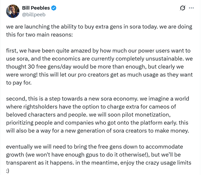Open Bill Peebles' profile picture
The height and width of the screenshot is (175, 201).
coord(13,11)
